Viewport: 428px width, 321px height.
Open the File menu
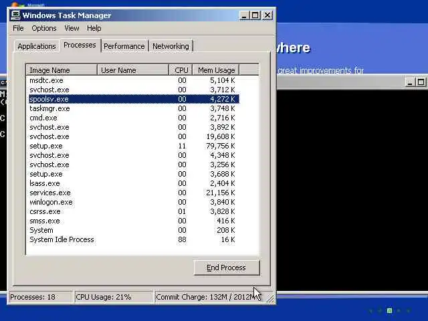[x=18, y=28]
